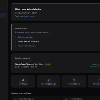Open the Event Types stat card

pos(23,81)
